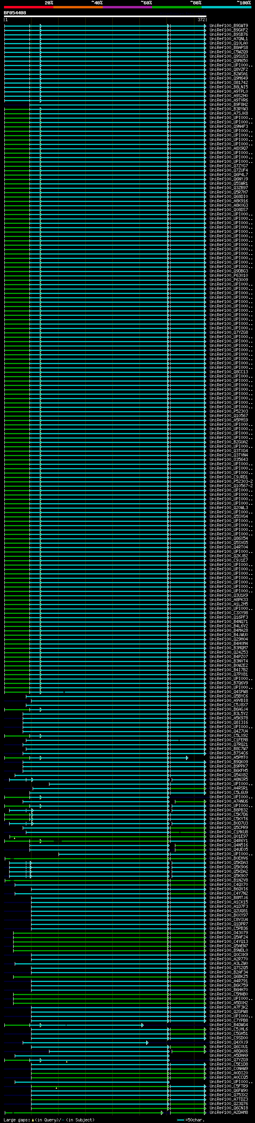Select the UniRef100_O81742 label
This screenshot has width=255, height=1123.
(x=229, y=83)
